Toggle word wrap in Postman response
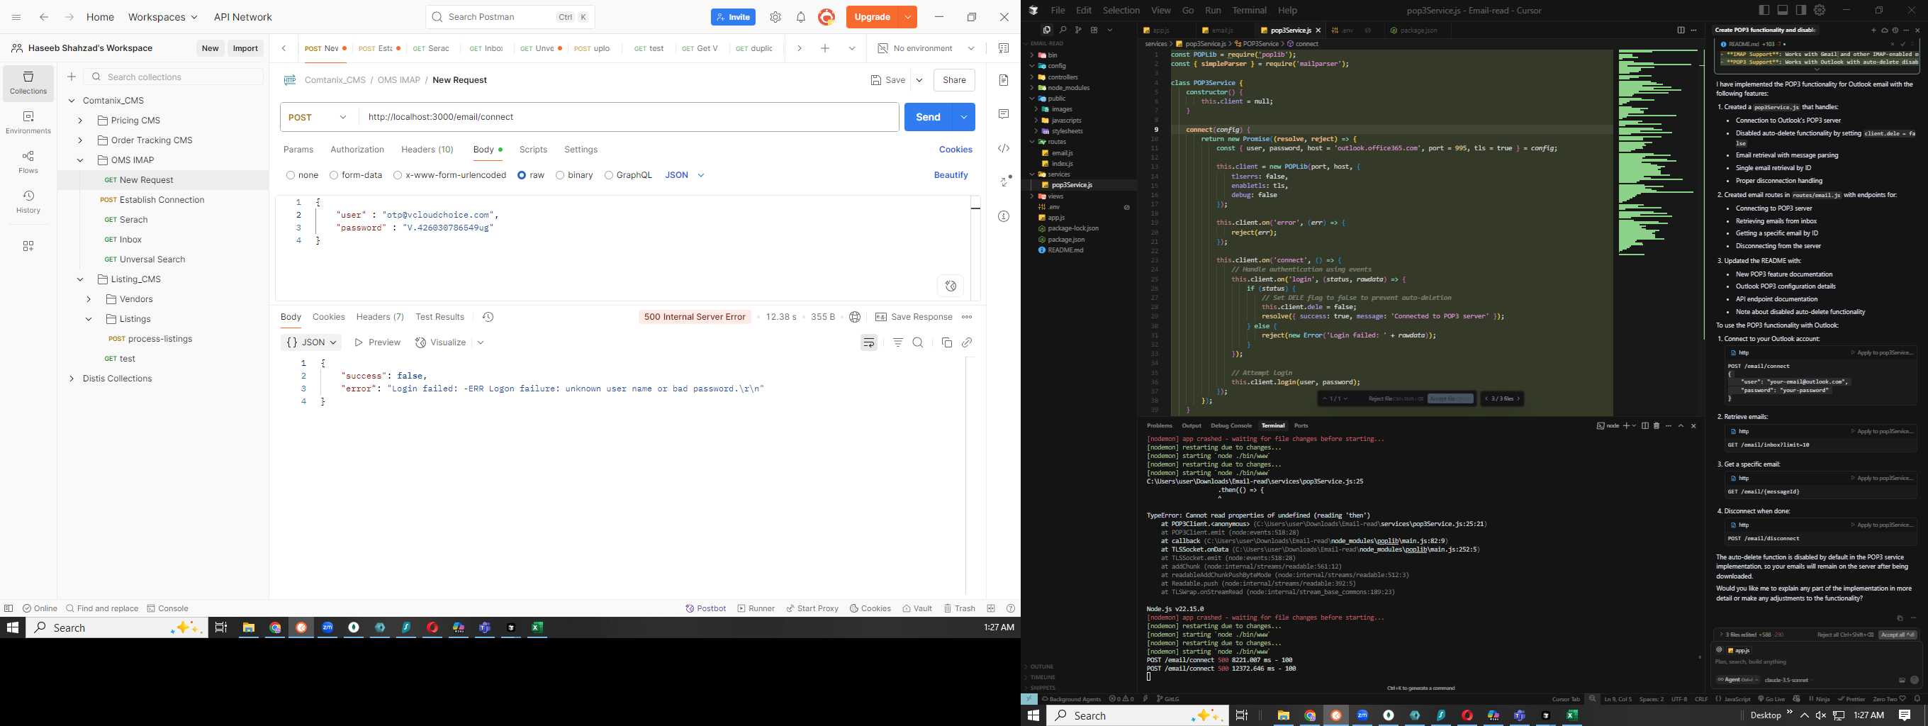1928x726 pixels. [869, 342]
